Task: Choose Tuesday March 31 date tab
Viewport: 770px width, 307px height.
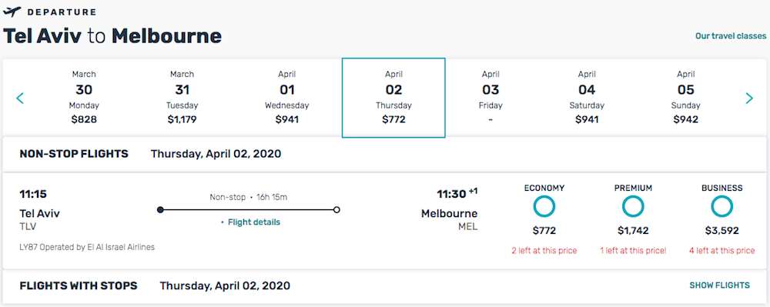Action: click(182, 97)
